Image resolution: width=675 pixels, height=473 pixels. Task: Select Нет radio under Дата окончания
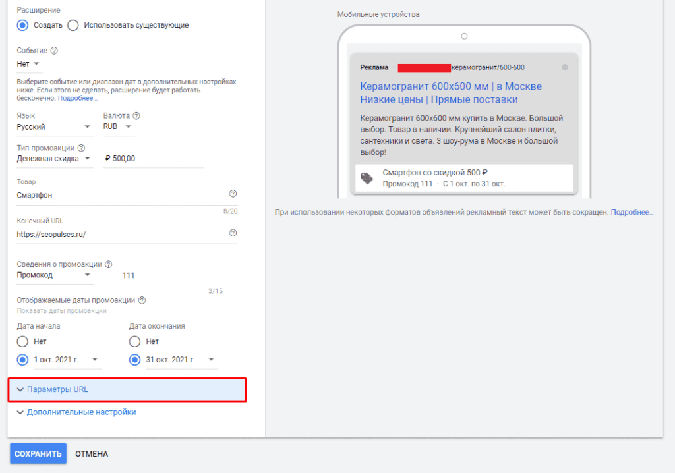[134, 342]
